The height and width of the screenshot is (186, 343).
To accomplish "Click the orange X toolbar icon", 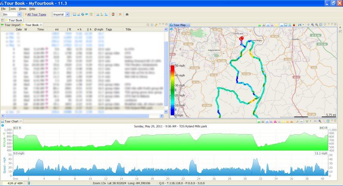I will coord(120,15).
